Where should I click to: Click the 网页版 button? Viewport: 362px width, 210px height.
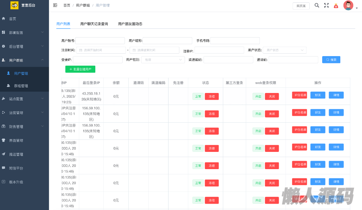point(301,6)
